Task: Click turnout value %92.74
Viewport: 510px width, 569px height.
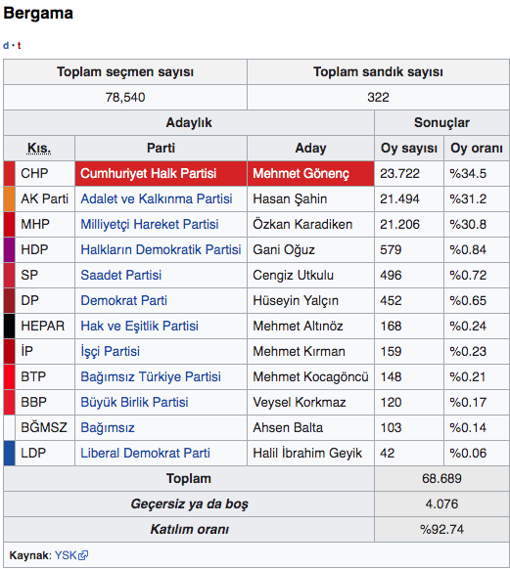Action: (441, 529)
